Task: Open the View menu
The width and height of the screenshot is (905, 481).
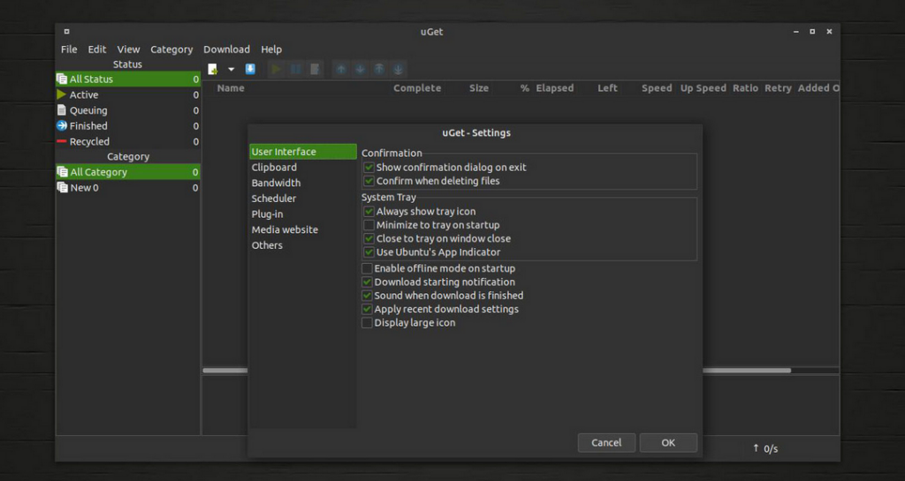Action: pos(128,49)
